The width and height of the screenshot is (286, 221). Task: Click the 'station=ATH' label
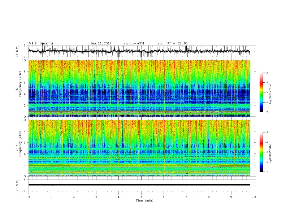coord(134,43)
